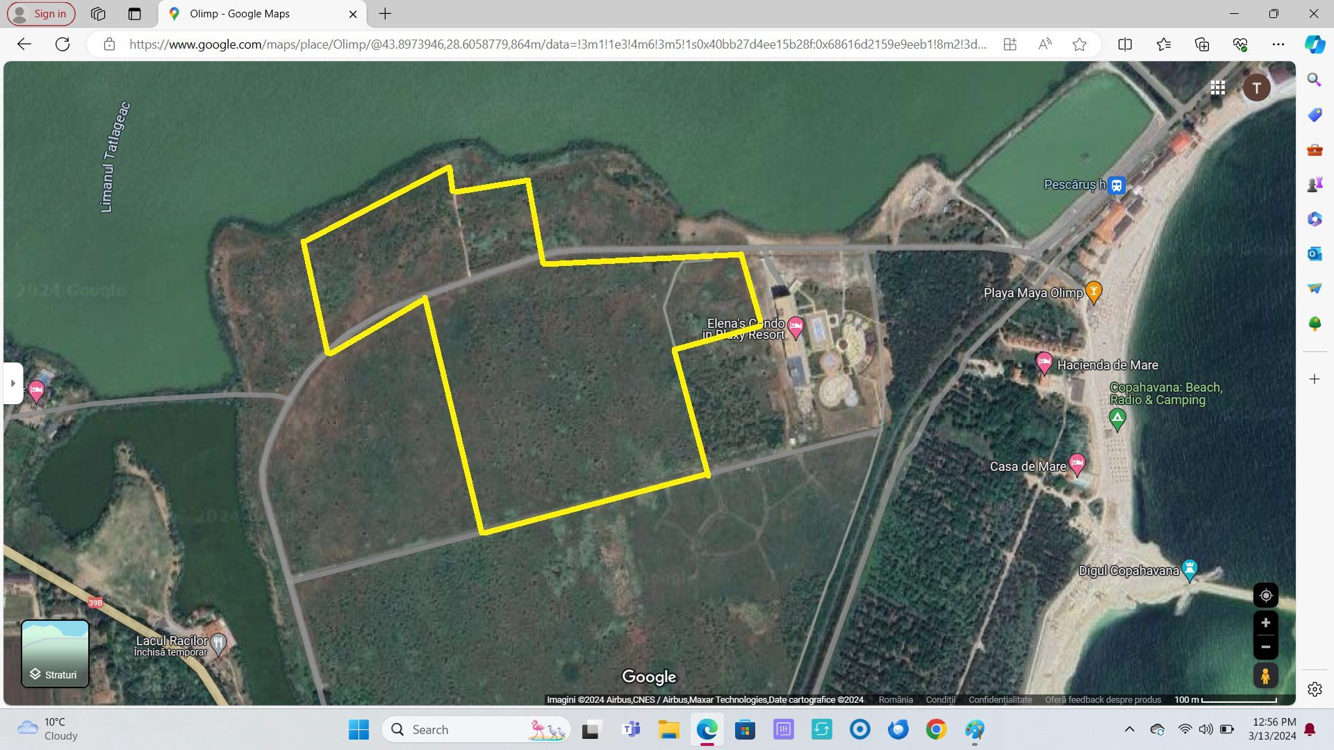Viewport: 1334px width, 750px height.
Task: Open the Shopping icon in the Edge sidebar
Action: pos(1313,115)
